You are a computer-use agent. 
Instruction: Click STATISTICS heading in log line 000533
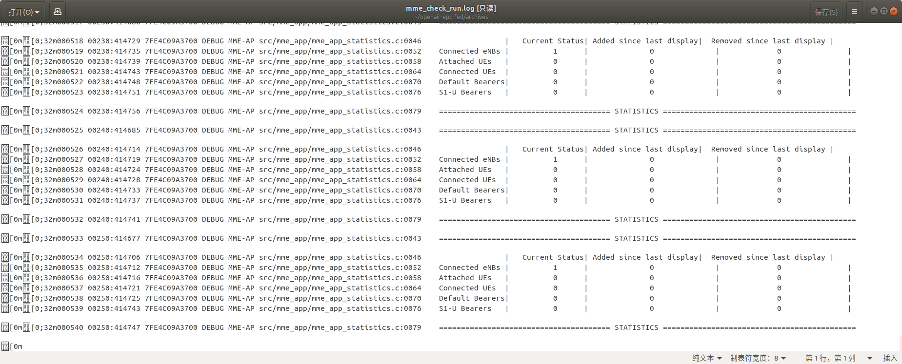pyautogui.click(x=636, y=238)
